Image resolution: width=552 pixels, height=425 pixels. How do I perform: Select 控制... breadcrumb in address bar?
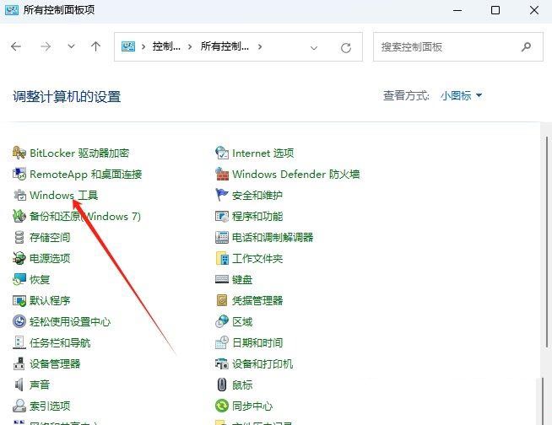point(165,47)
